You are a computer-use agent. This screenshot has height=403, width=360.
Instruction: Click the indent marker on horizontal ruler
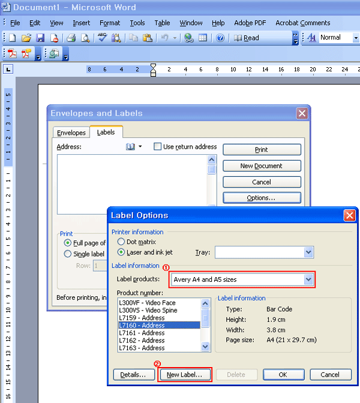click(x=153, y=70)
